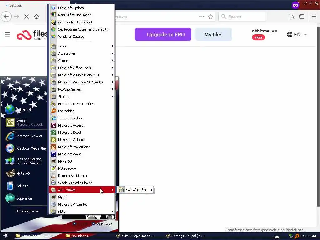
Task: Open Microsoft Access via its icon
Action: pos(53,125)
